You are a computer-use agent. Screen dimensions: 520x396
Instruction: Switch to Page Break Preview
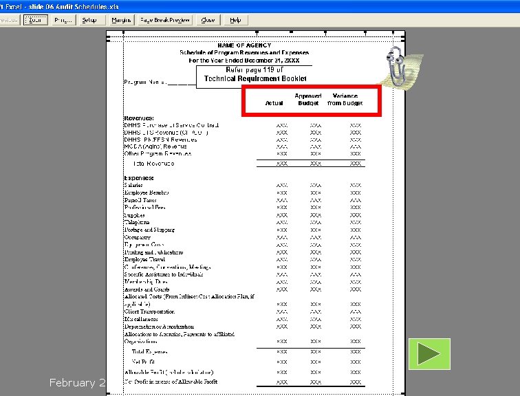(165, 20)
